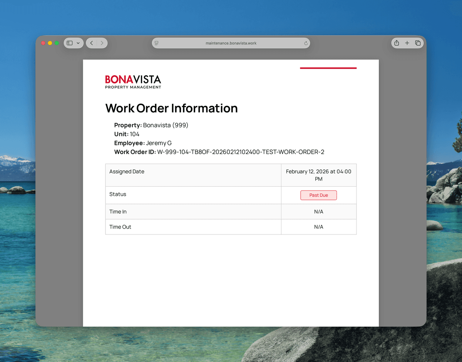
Task: Click the reload icon in the address bar
Action: click(305, 43)
